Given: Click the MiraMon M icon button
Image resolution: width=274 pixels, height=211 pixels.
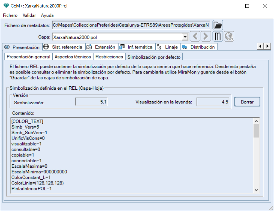Looking at the screenshot, I should pyautogui.click(x=218, y=36).
